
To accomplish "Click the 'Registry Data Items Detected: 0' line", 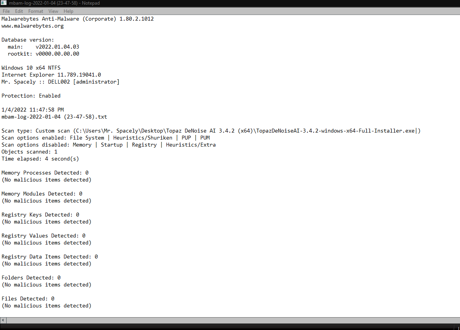I will click(x=50, y=257).
